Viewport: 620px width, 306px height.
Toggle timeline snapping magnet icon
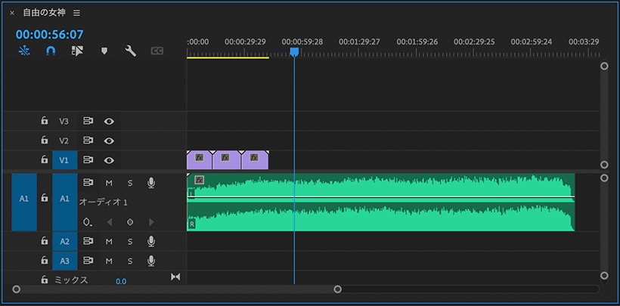[51, 51]
